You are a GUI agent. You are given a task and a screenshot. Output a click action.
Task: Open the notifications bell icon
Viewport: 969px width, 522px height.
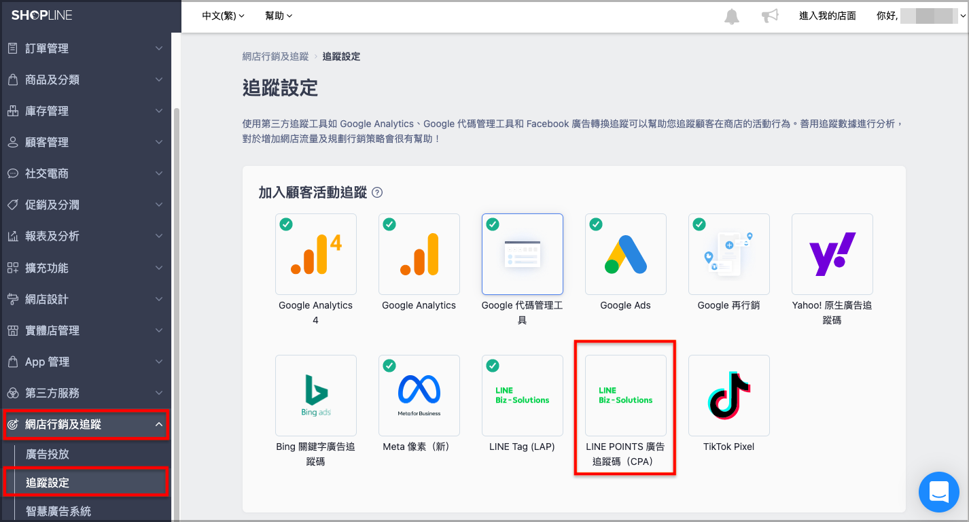pos(732,16)
